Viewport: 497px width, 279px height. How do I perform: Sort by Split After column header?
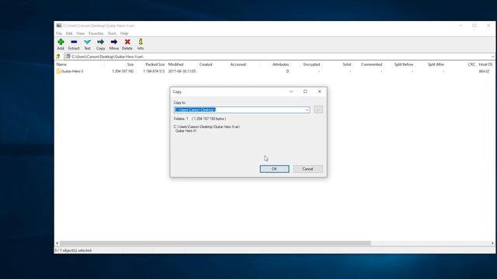(x=436, y=64)
